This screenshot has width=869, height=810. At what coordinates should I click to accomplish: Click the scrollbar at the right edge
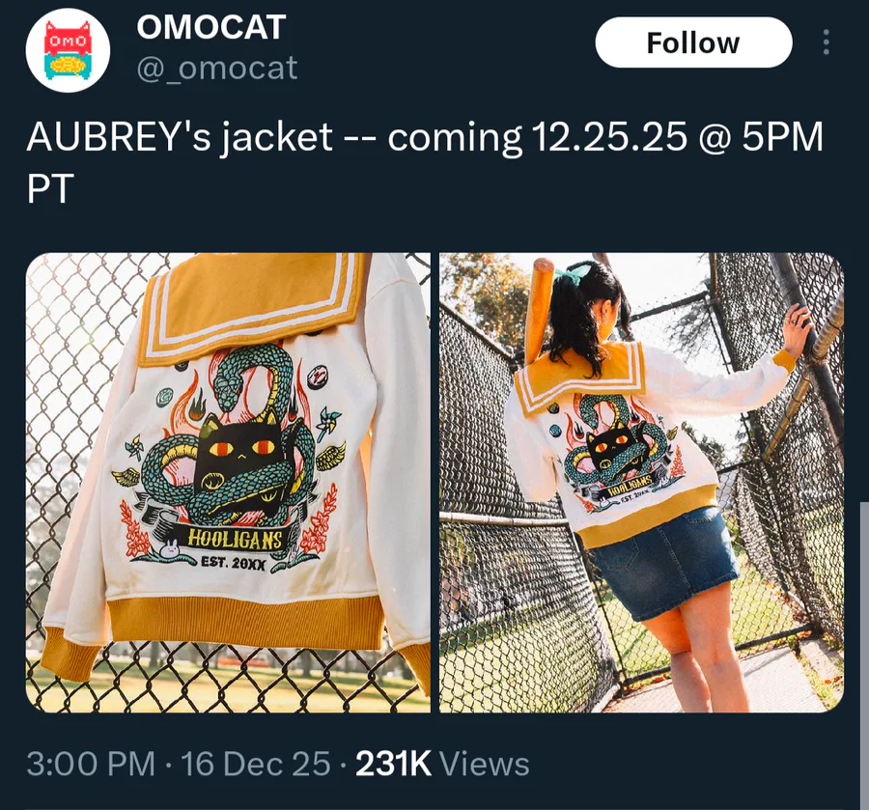(863, 654)
